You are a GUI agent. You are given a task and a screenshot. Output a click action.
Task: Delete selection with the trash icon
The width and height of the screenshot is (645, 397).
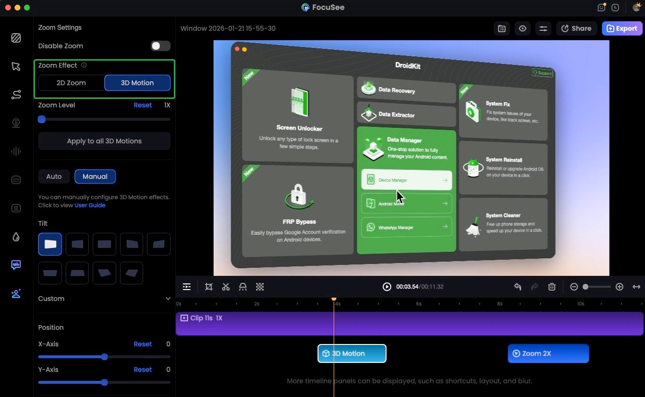click(x=551, y=287)
